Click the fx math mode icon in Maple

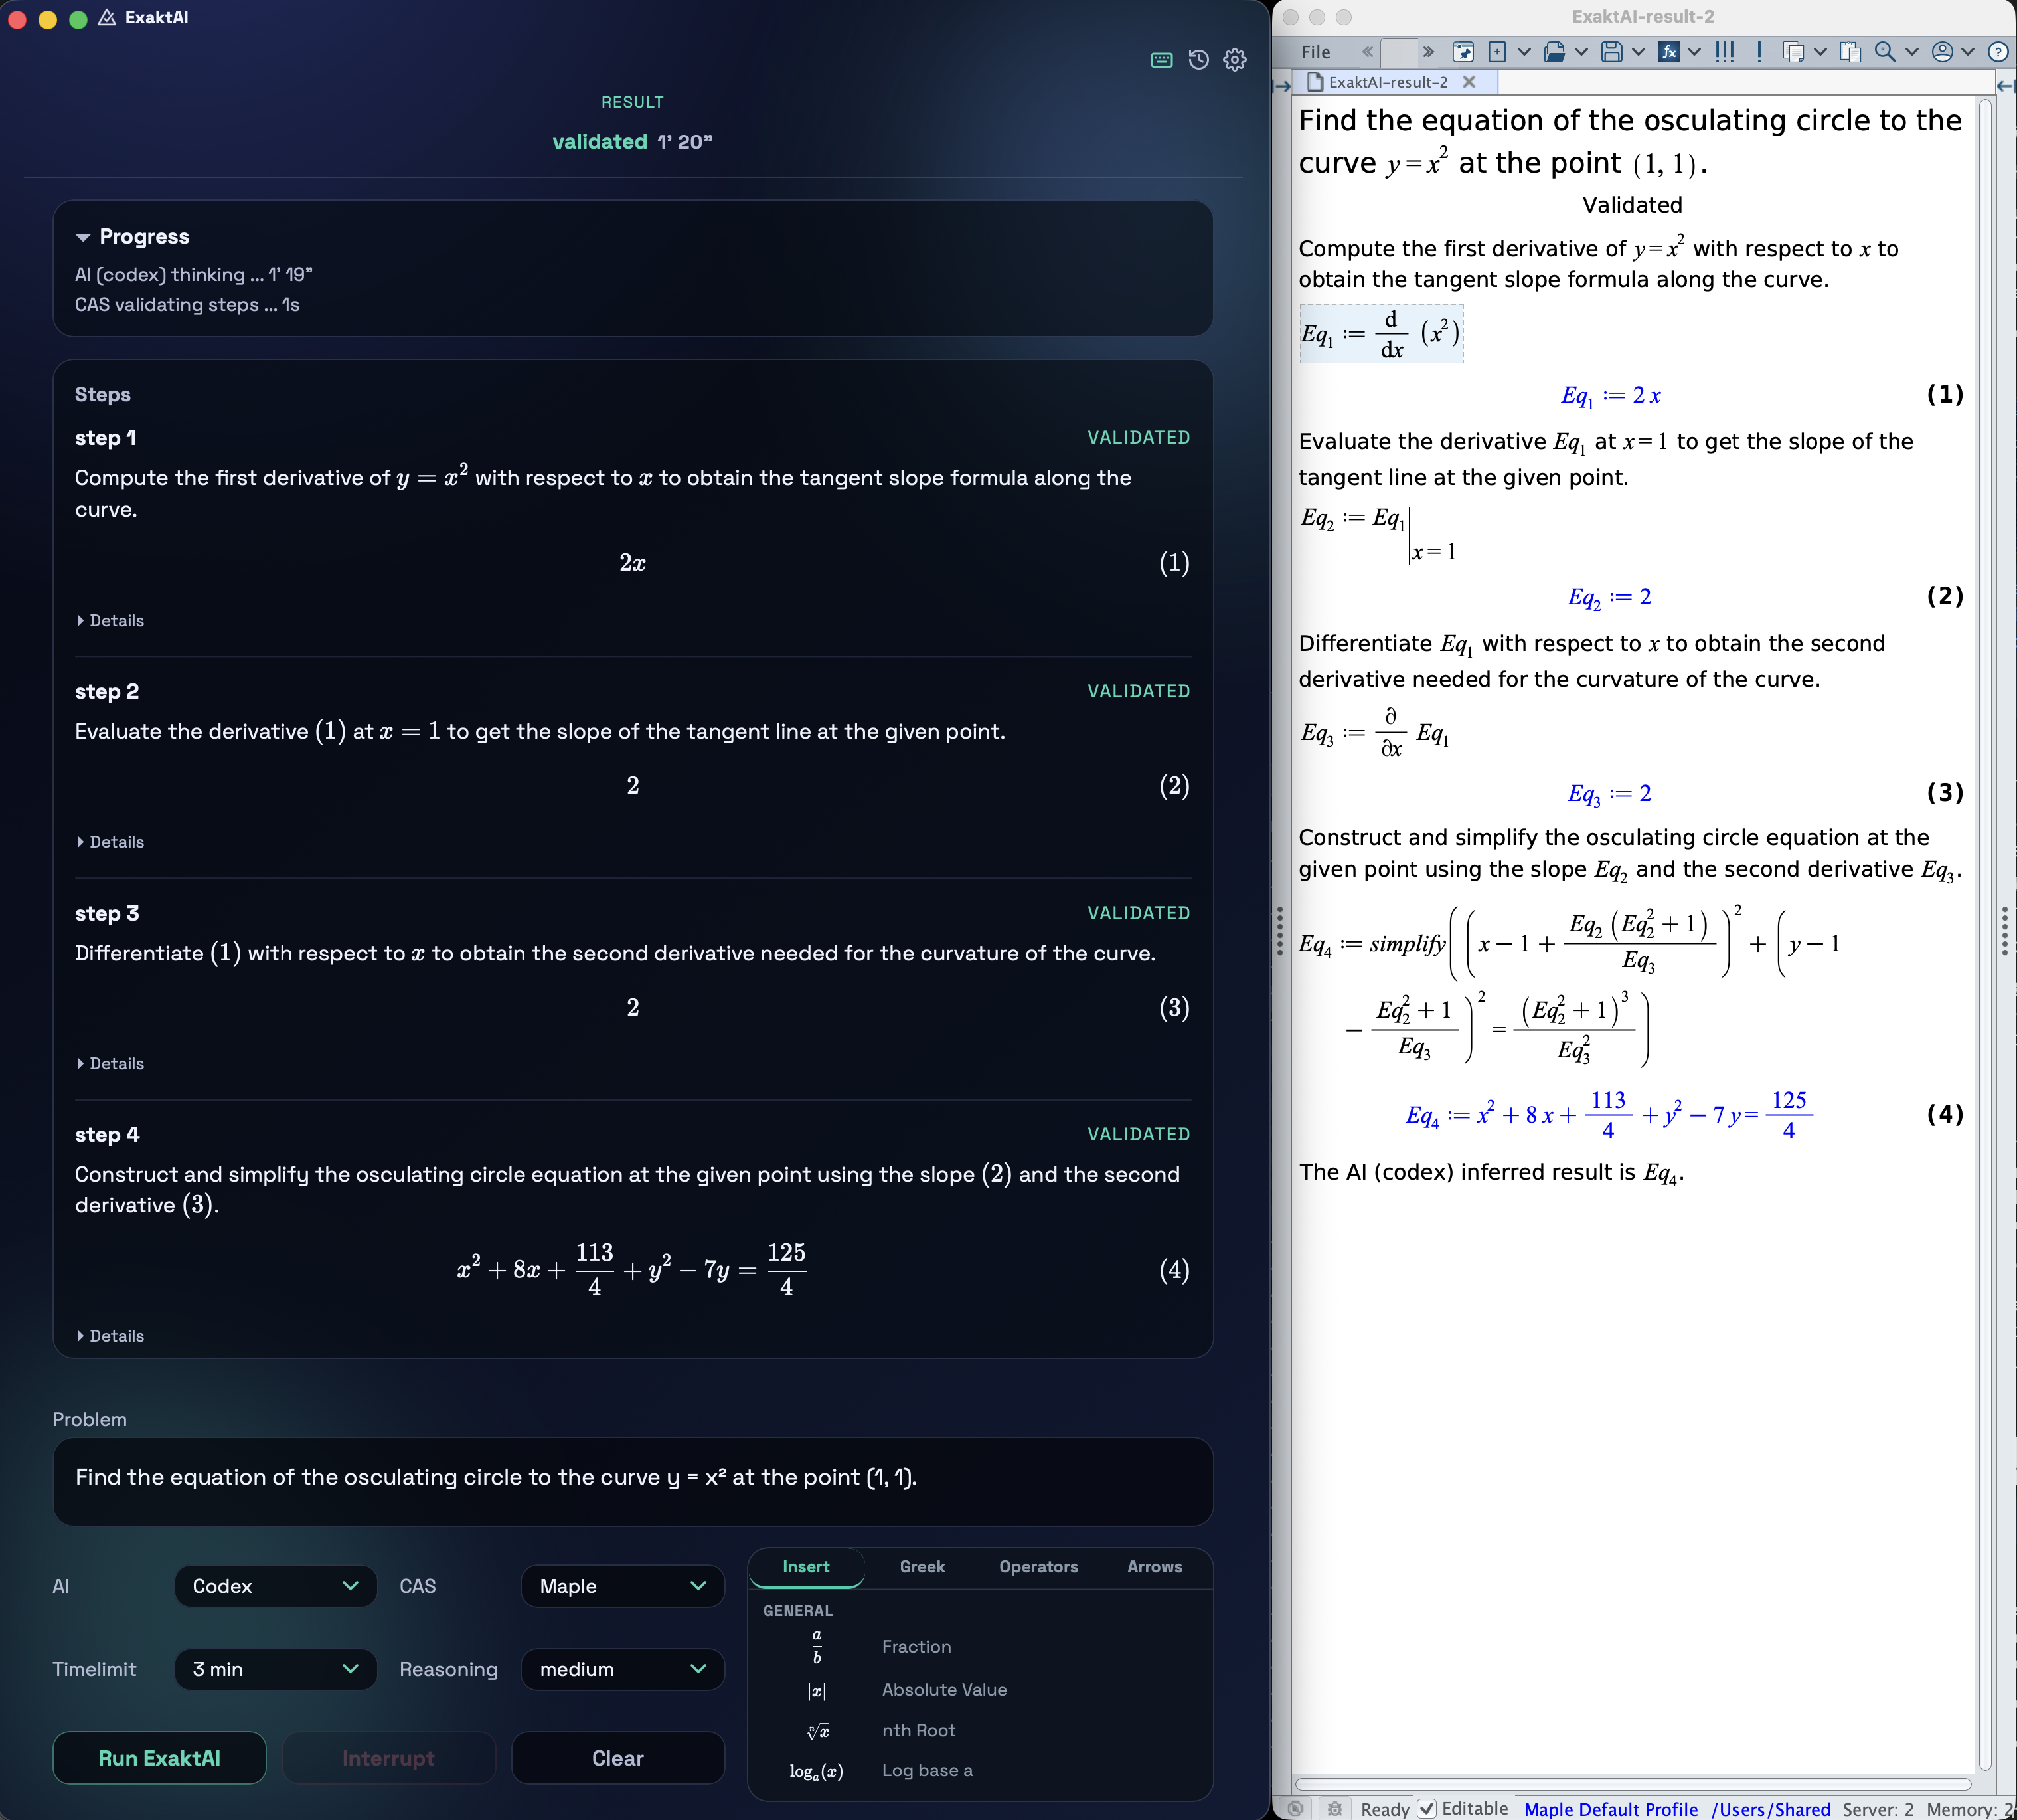pos(1668,52)
